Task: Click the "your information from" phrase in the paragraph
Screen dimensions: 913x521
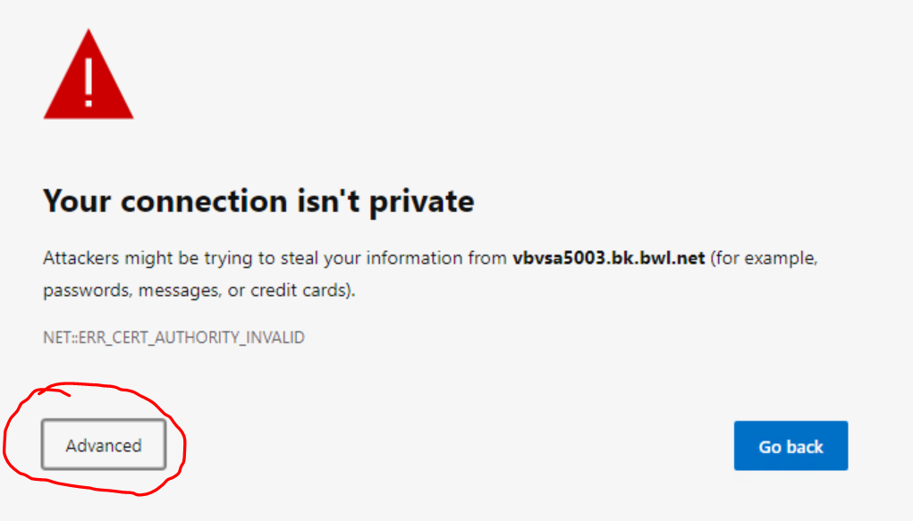Action: coord(415,258)
